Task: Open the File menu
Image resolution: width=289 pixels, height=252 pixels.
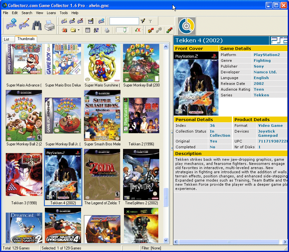Action: pos(5,13)
